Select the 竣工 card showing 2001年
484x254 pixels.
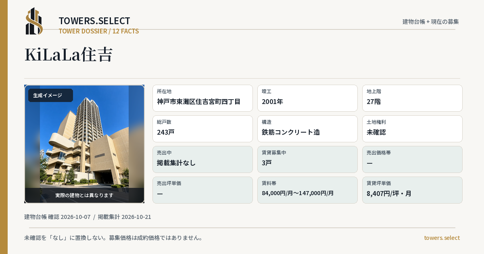(307, 98)
